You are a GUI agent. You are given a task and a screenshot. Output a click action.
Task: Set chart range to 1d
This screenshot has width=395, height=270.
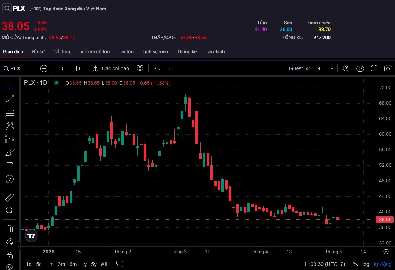click(29, 264)
